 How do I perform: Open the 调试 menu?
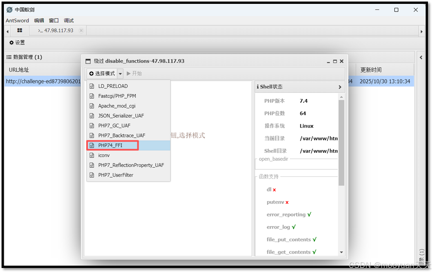(69, 20)
